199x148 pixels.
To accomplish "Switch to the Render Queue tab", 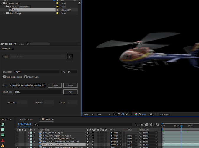I will click(x=26, y=119).
